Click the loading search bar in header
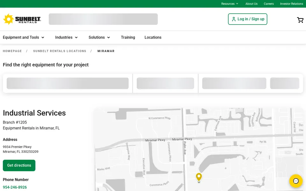This screenshot has height=191, width=306. [x=103, y=19]
